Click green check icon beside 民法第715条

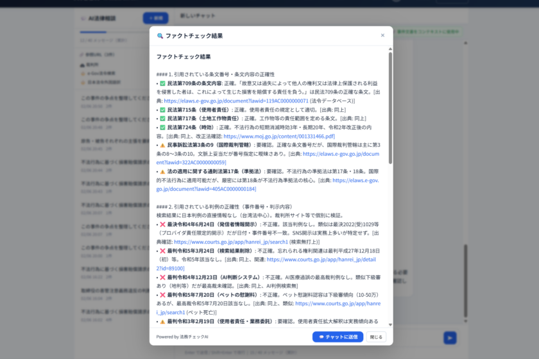pos(162,110)
